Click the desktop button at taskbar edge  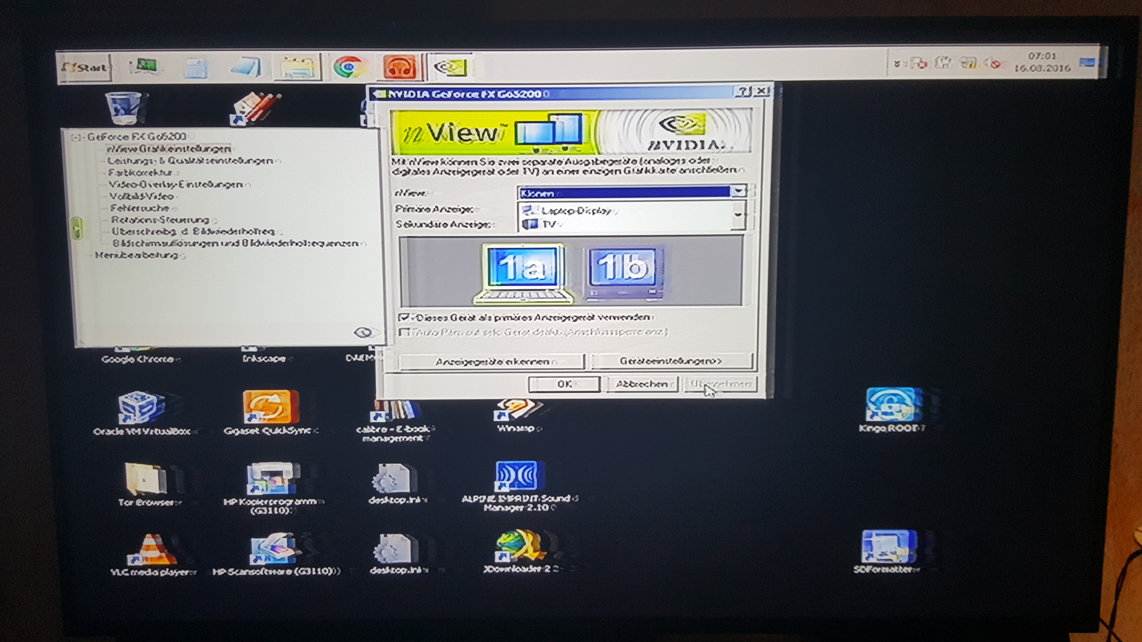pos(1088,62)
